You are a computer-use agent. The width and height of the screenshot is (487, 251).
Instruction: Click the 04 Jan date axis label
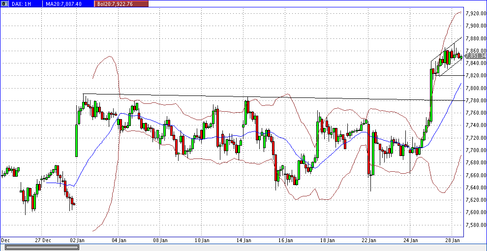[119, 240]
